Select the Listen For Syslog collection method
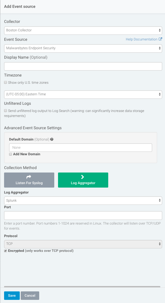165x303 pixels. click(29, 180)
